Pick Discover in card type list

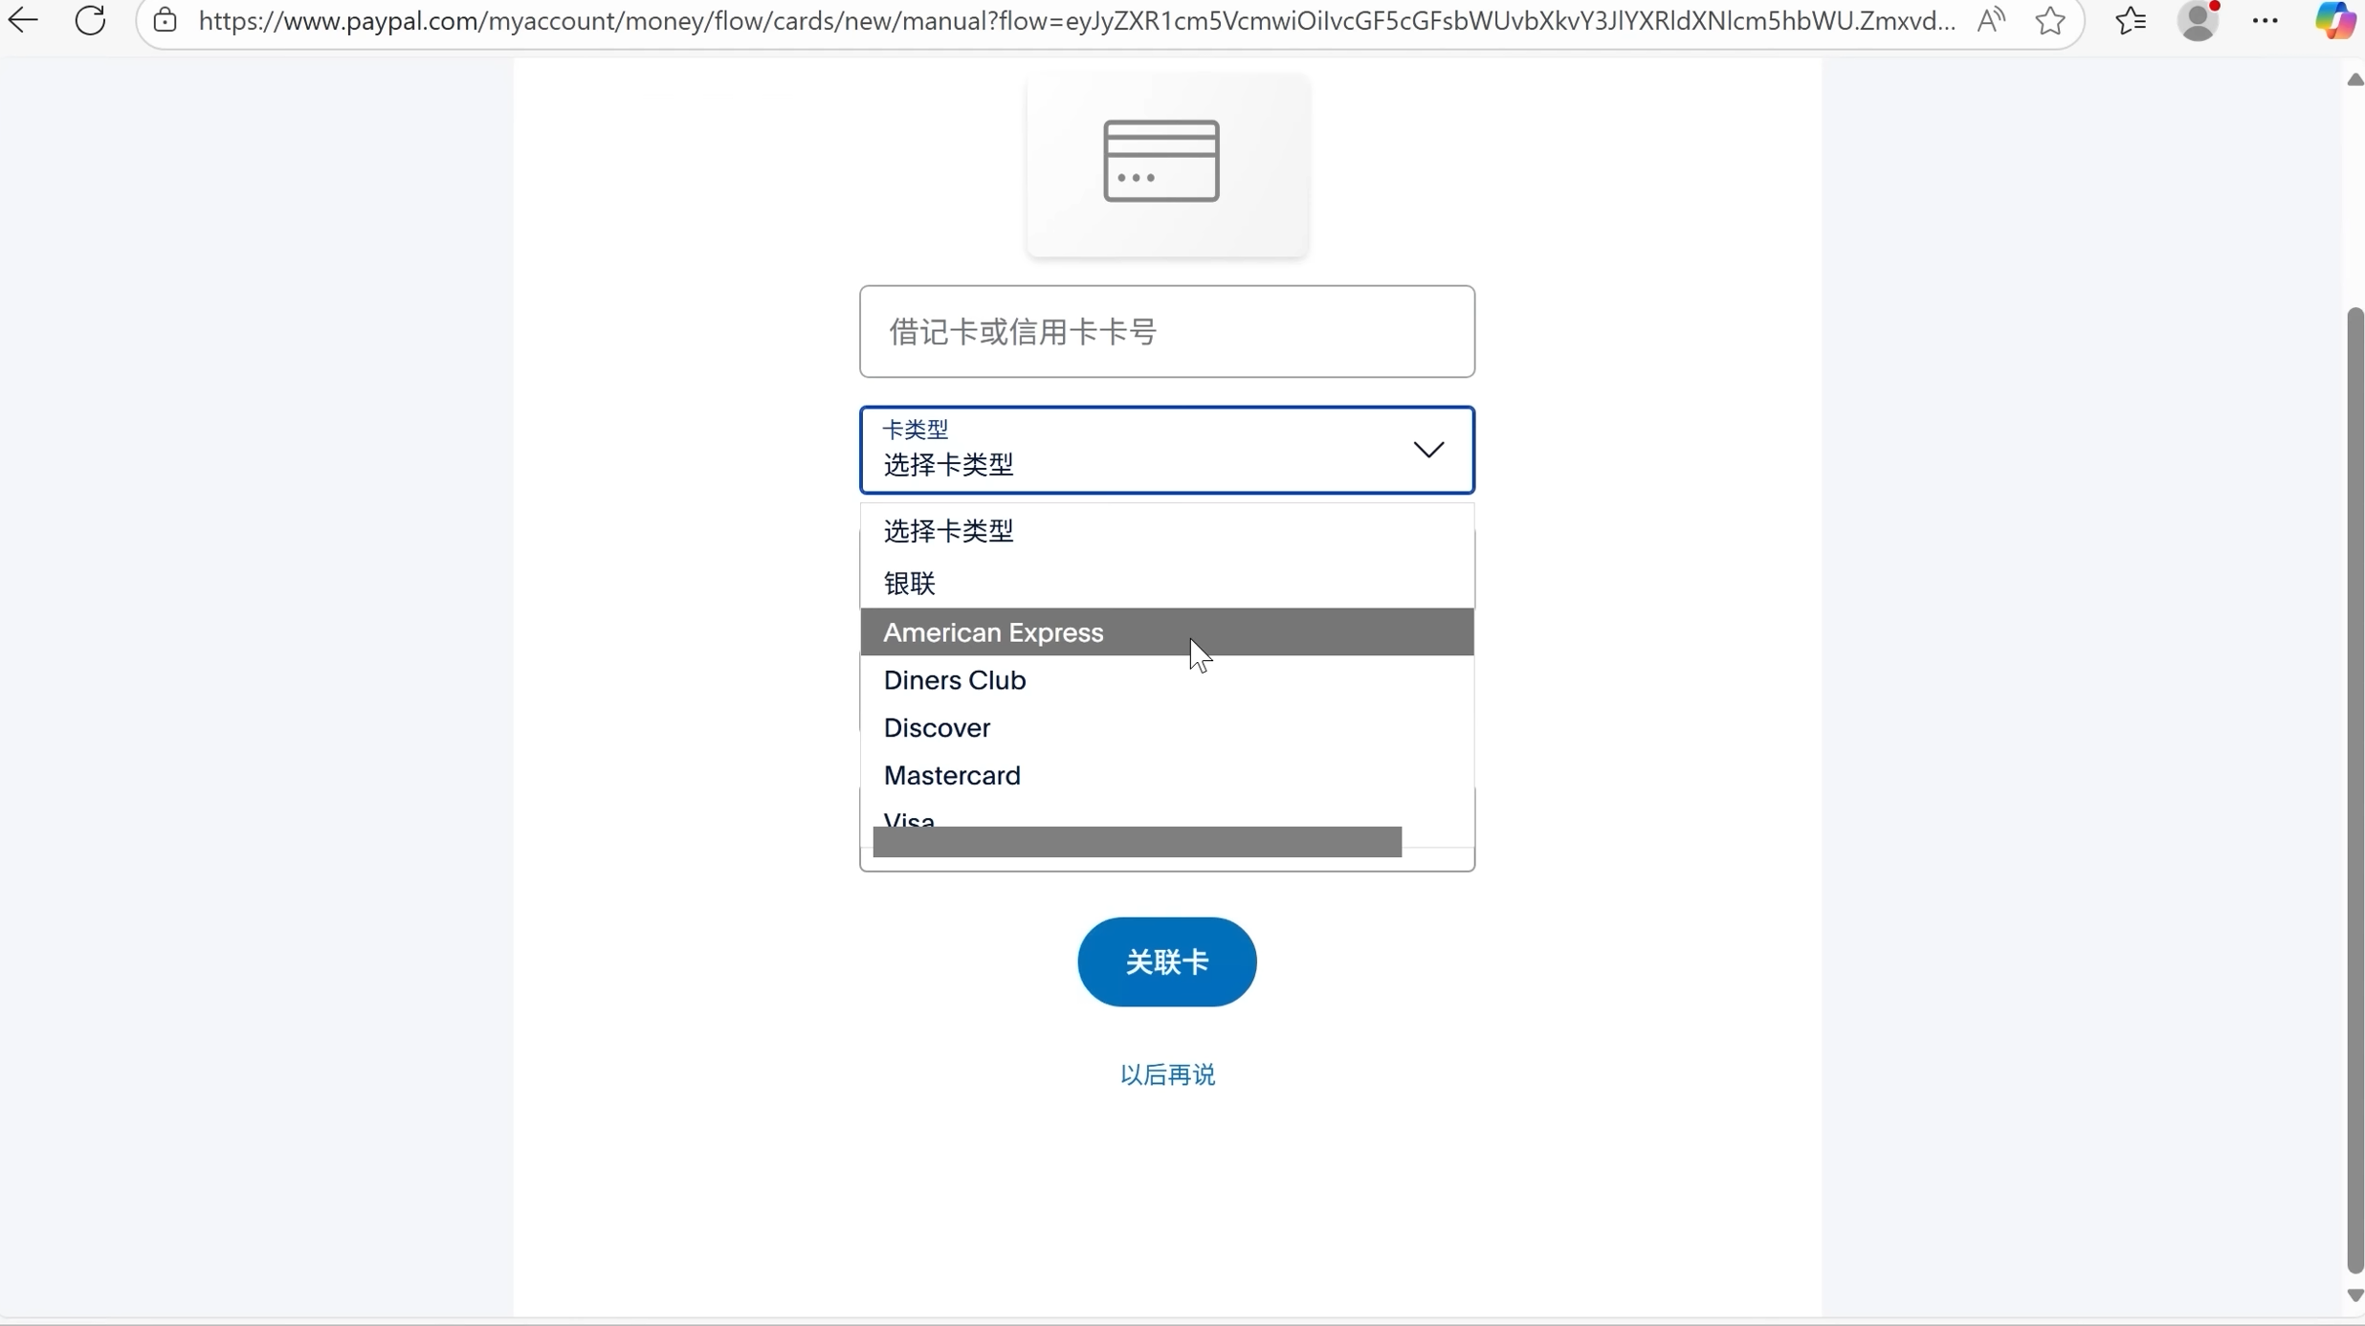point(937,728)
